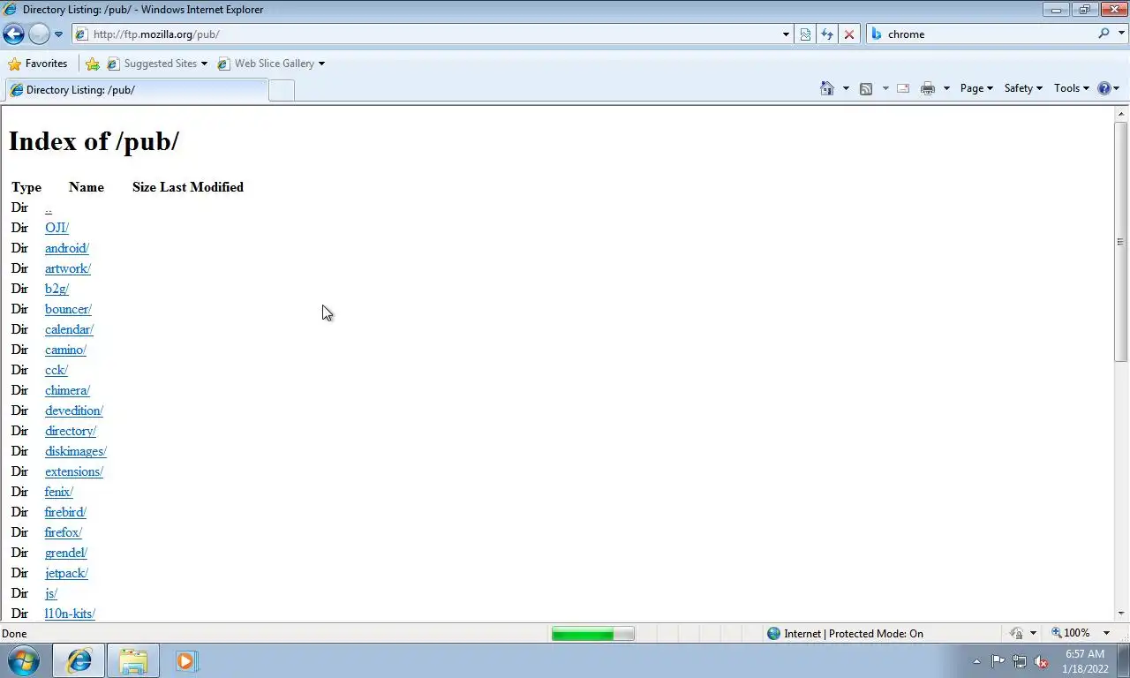Open the extensions/ directory link
This screenshot has height=678, width=1130.
coord(74,471)
